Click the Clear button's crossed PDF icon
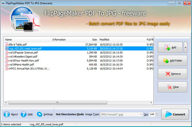This screenshot has height=127, width=192. 170,87
